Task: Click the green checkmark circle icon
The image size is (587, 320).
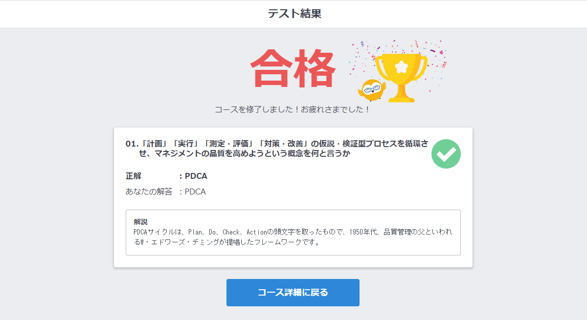Action: pos(446,154)
